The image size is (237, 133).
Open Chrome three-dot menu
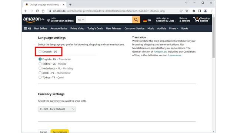point(211,11)
